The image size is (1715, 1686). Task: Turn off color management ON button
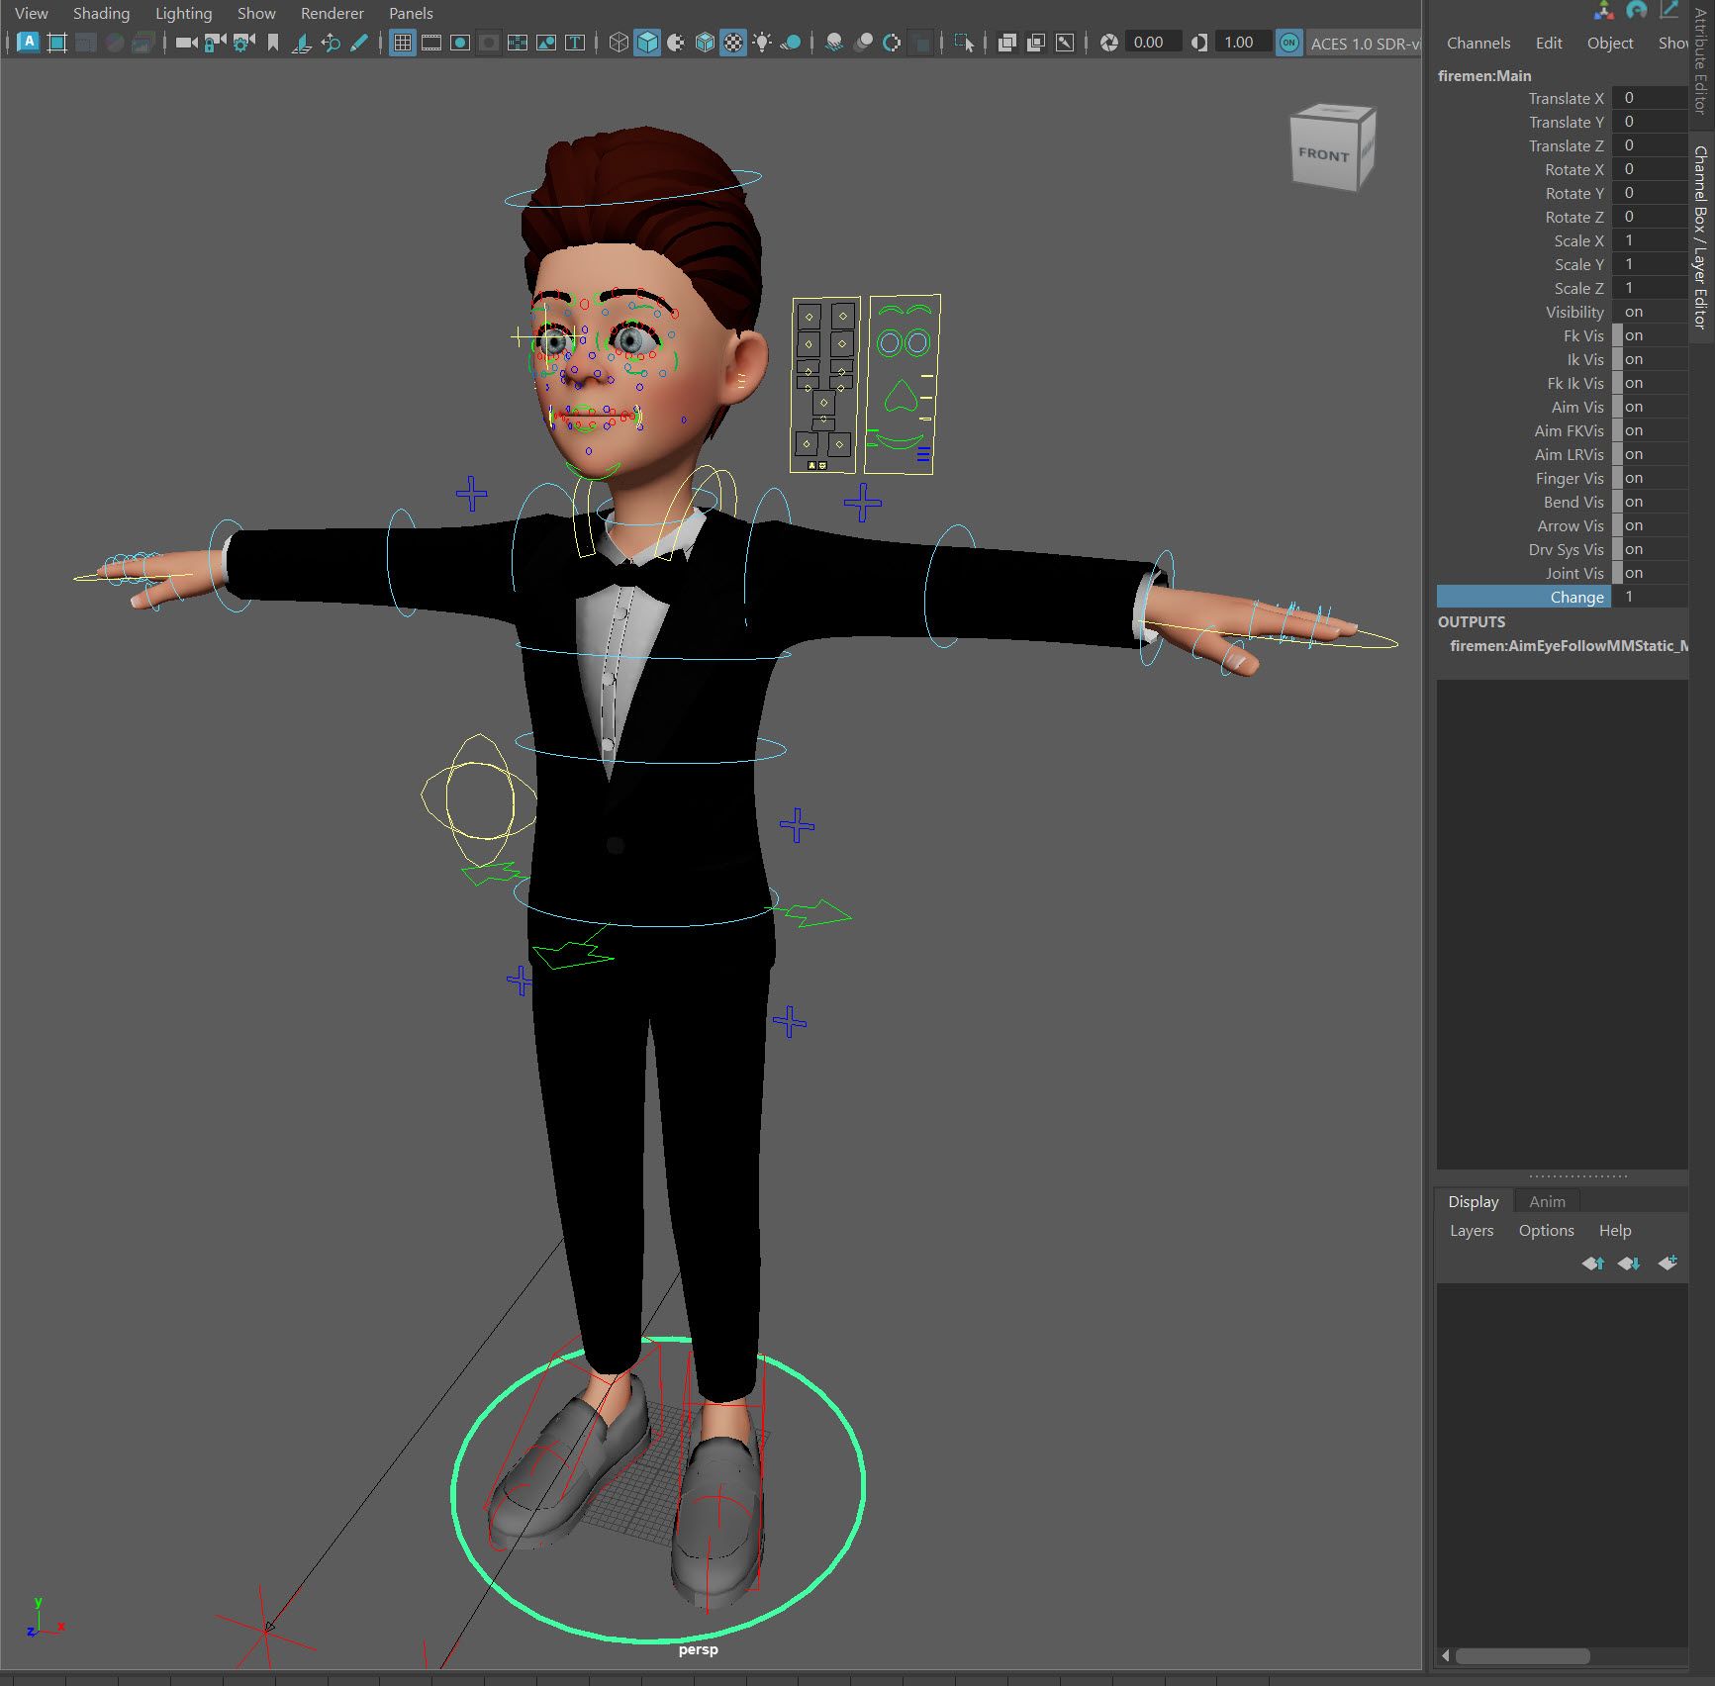1288,43
